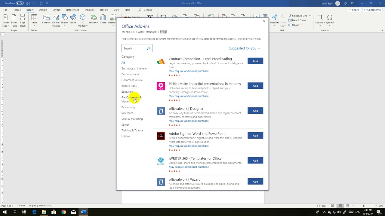385x216 pixels.
Task: Switch to Focus mode in status bar
Action: [322, 206]
